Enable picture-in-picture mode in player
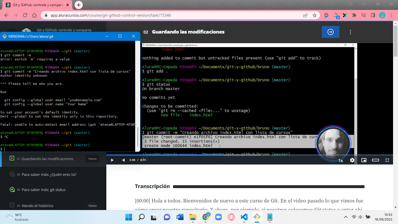 364,160
